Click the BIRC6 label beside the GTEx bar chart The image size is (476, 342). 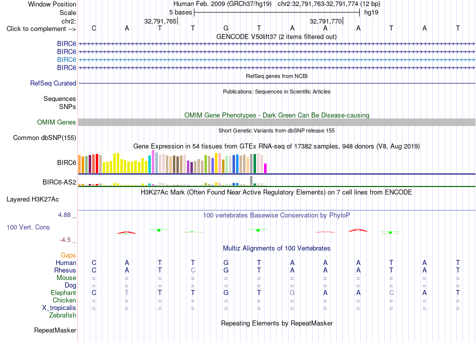pyautogui.click(x=67, y=162)
